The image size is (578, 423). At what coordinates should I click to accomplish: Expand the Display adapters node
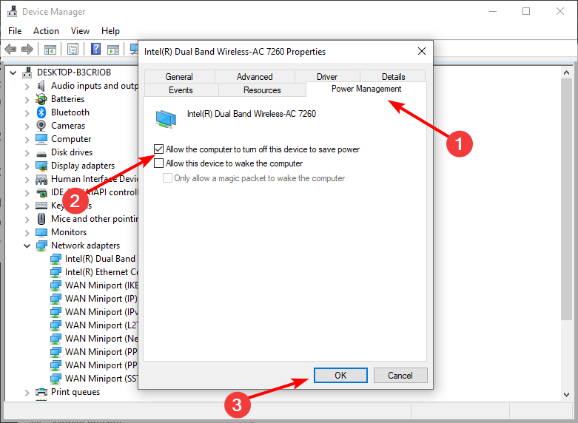point(27,166)
